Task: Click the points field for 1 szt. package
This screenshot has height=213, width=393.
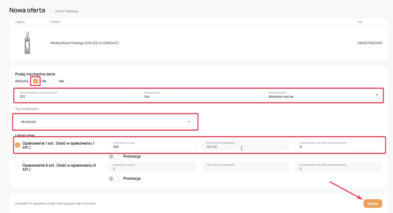Action: pos(339,145)
